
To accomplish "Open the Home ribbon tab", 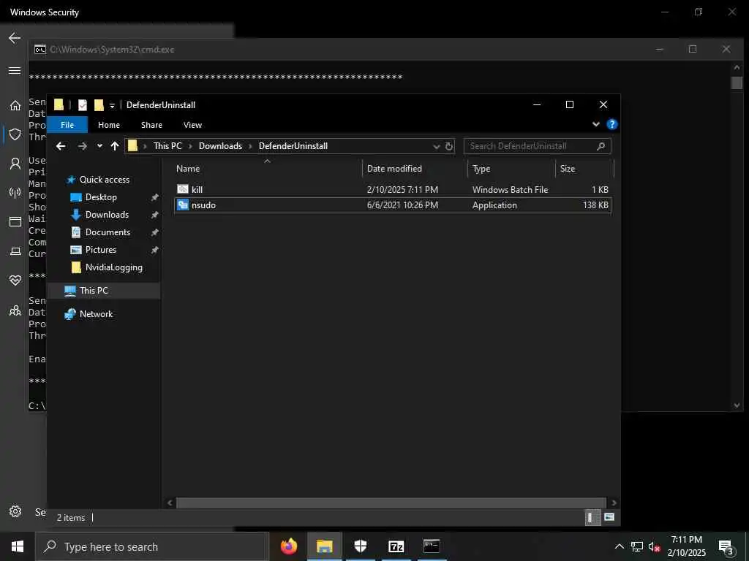I will pyautogui.click(x=109, y=125).
